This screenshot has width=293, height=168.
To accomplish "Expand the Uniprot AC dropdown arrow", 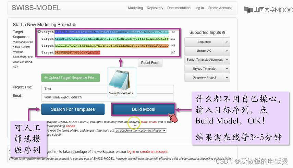I will click(227, 51).
